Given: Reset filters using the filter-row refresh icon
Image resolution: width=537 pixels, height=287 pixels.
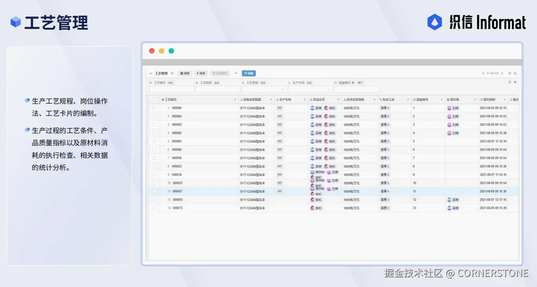Looking at the screenshot, I should 510,82.
